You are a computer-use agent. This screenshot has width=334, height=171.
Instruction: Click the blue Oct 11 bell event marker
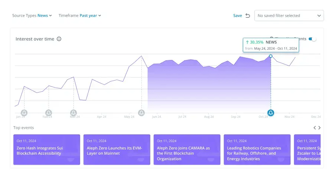271,113
